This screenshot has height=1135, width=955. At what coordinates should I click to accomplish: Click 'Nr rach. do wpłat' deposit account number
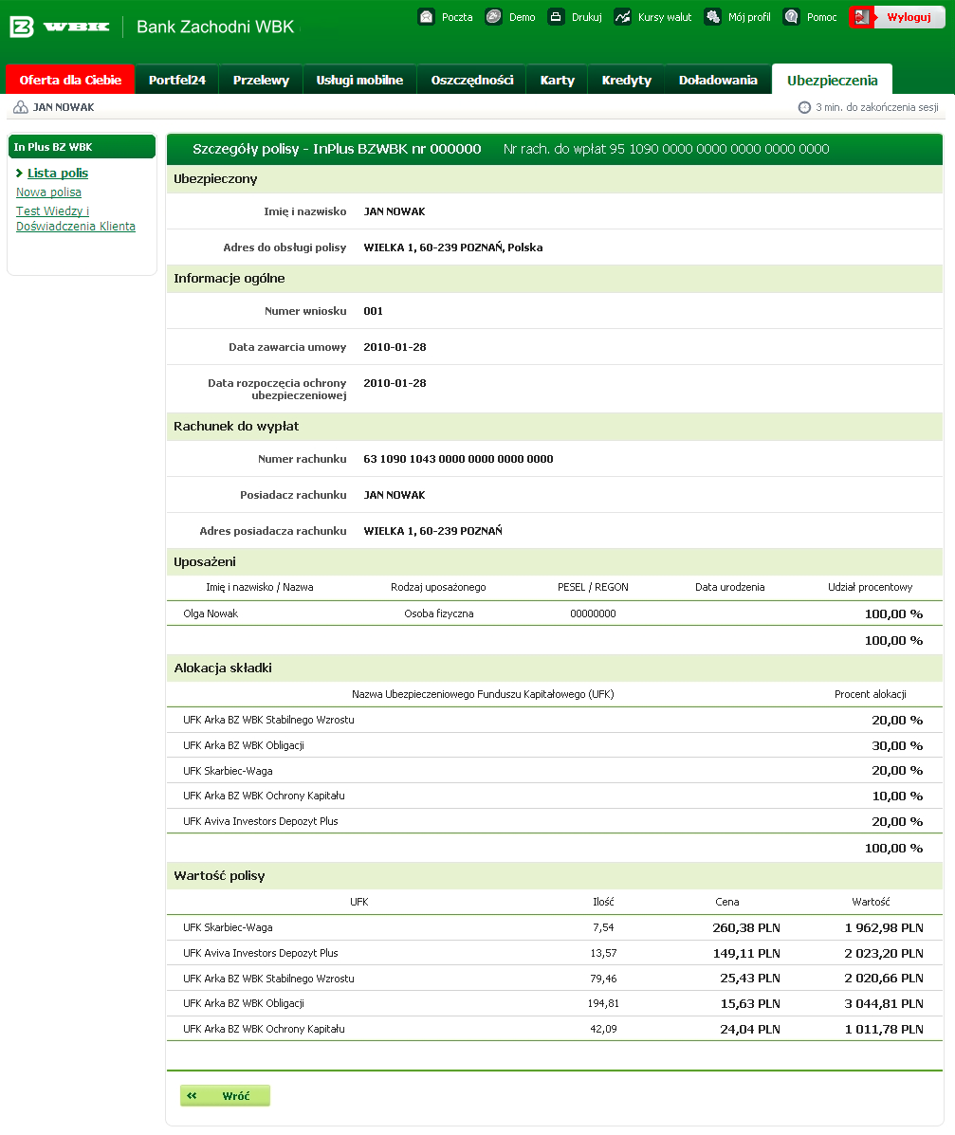tap(666, 149)
